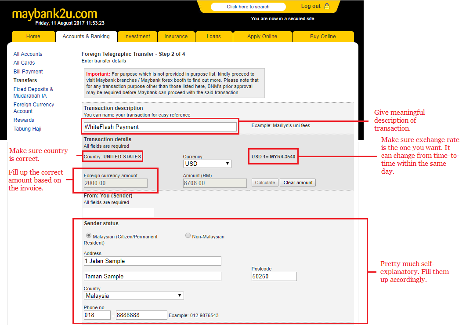466x325 pixels.
Task: Click the exchange rate text 'USD 1= MYR4.3540'
Action: tap(274, 157)
